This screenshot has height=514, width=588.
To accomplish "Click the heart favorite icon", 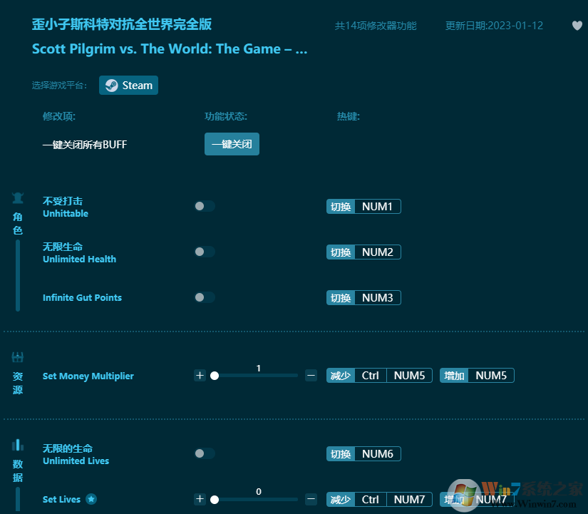I will (577, 26).
